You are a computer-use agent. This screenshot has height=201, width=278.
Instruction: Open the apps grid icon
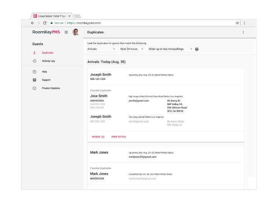click(66, 32)
